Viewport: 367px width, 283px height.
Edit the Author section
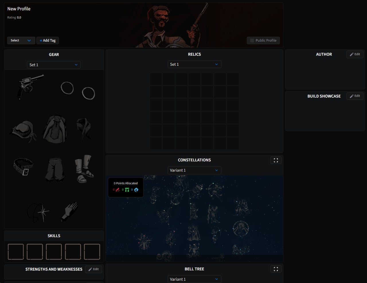[355, 54]
